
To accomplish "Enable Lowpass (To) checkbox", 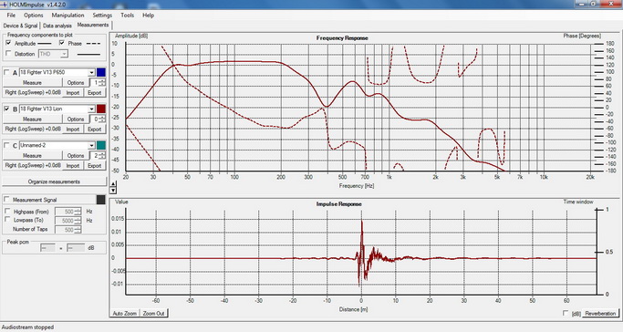I will coord(7,220).
